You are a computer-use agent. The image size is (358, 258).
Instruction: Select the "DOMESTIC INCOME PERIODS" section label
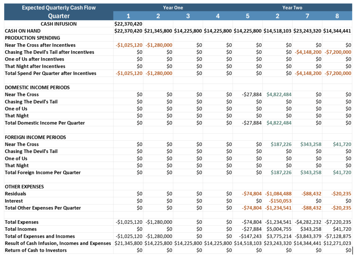coord(37,87)
